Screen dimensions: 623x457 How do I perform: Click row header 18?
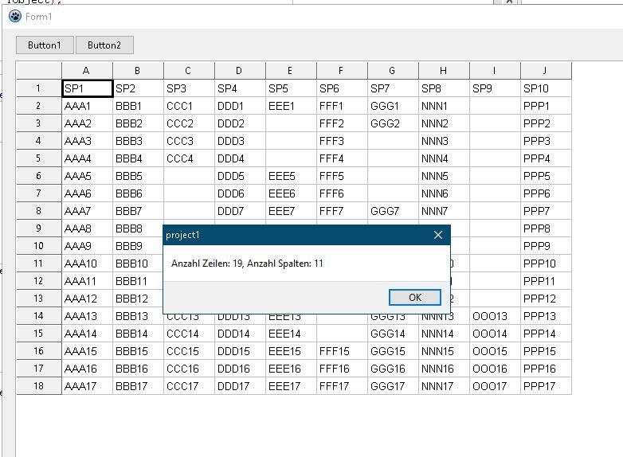click(38, 386)
